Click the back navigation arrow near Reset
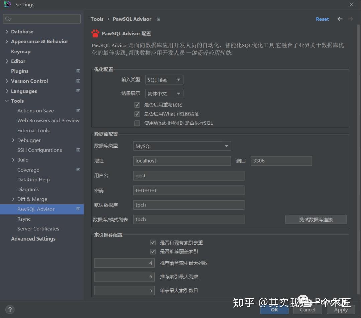The width and height of the screenshot is (361, 318). pos(340,19)
